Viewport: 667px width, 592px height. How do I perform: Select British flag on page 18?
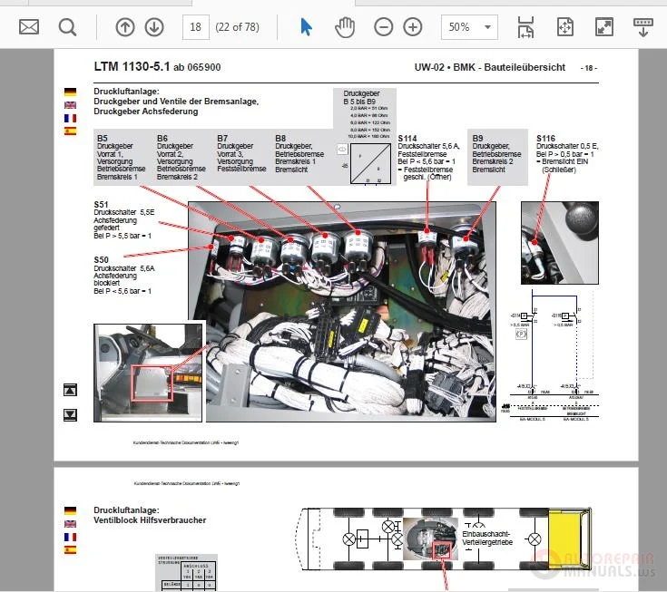[70, 105]
